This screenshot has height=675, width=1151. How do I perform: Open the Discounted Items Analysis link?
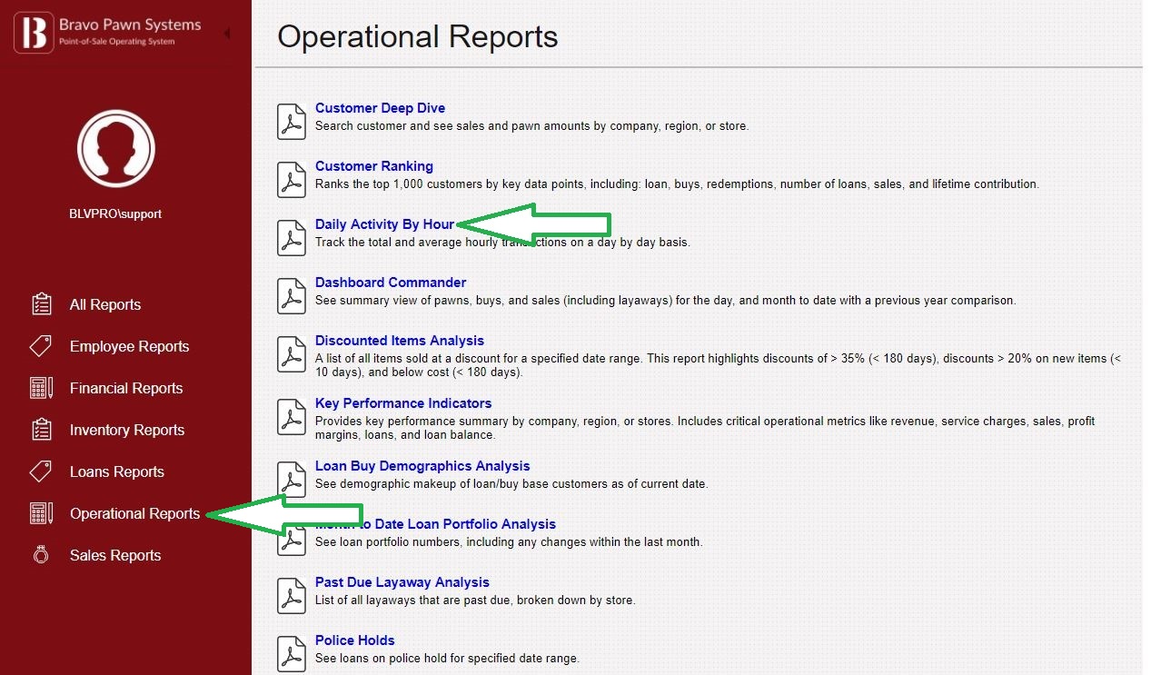(x=400, y=341)
